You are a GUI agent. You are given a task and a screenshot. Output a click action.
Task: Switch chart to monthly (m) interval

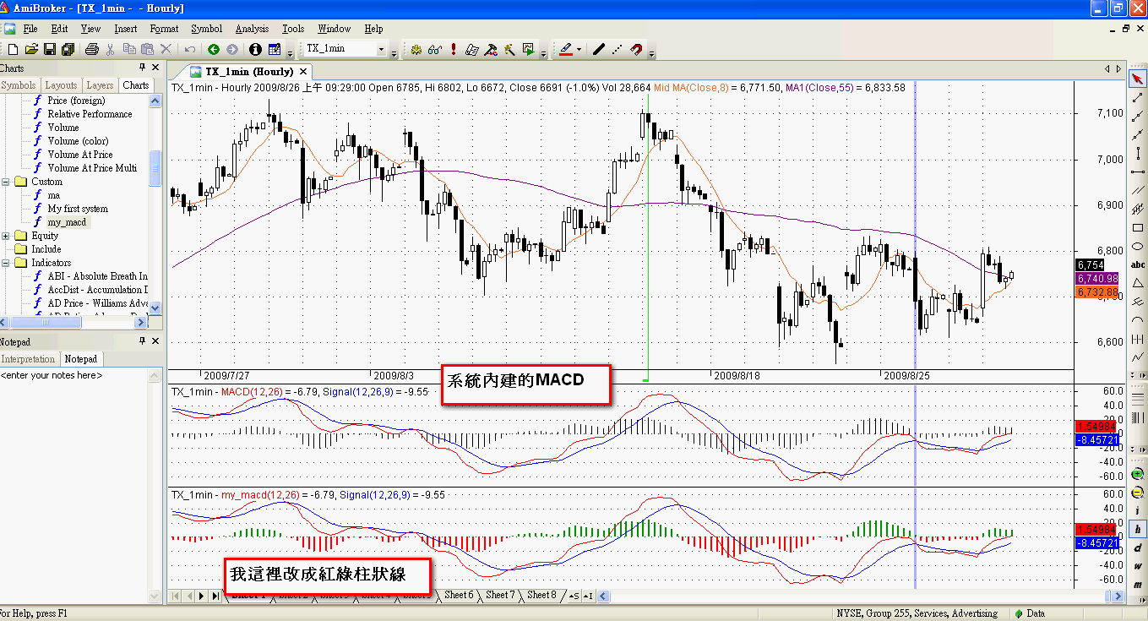tap(1138, 585)
